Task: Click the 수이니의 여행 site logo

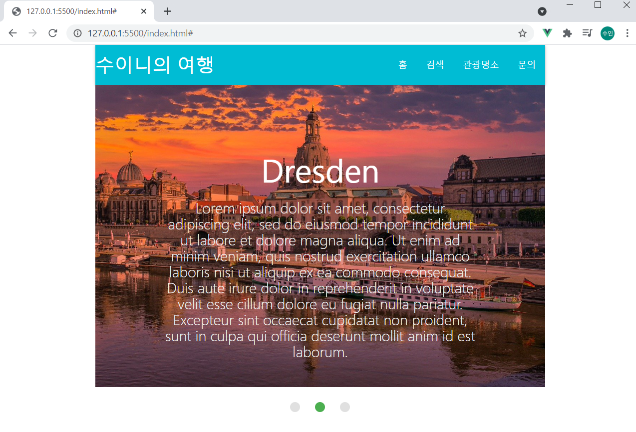Action: pos(155,64)
